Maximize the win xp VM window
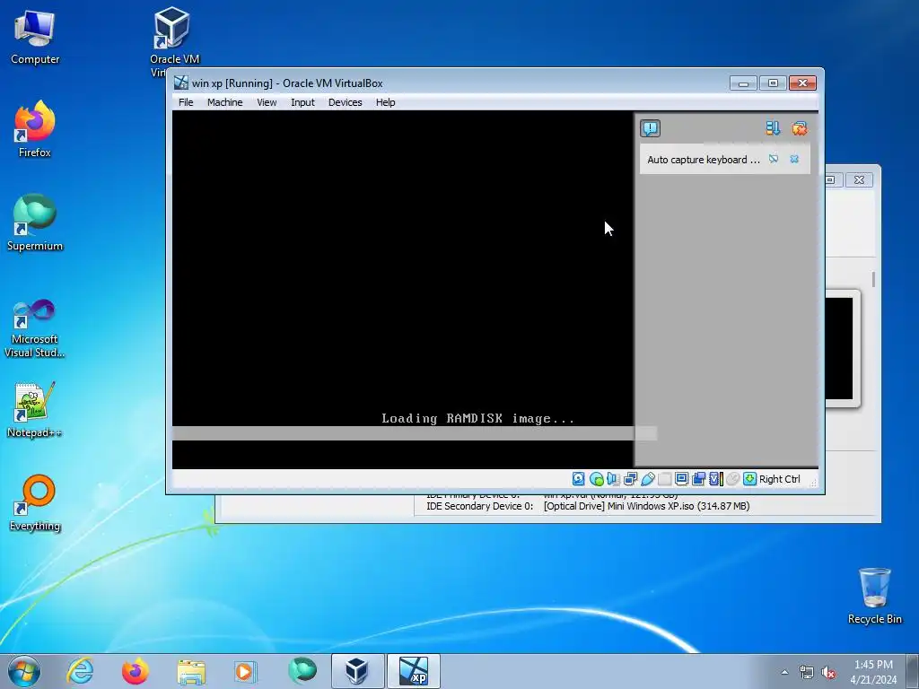919x689 pixels. 773,83
